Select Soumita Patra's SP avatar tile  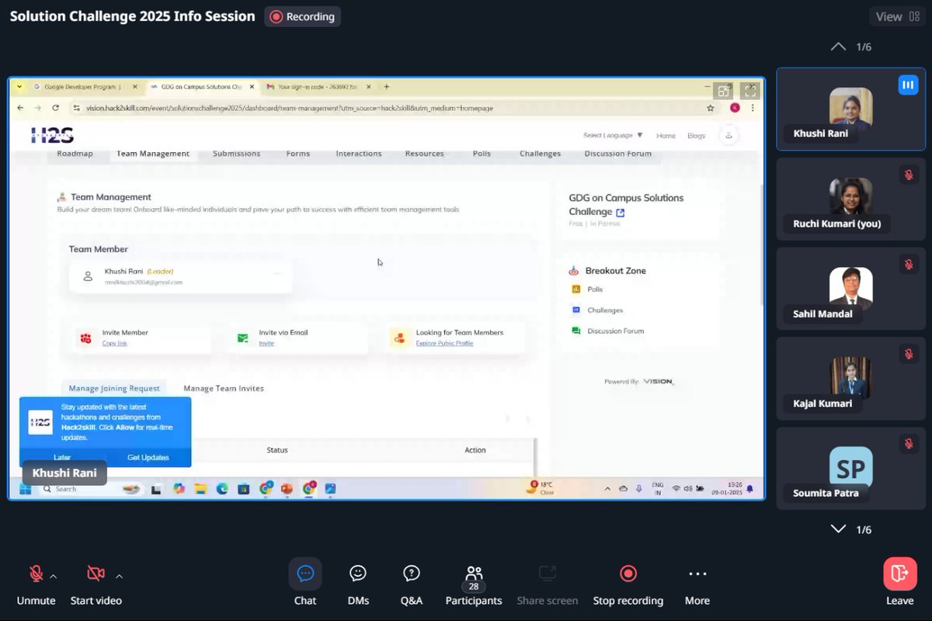pos(851,467)
